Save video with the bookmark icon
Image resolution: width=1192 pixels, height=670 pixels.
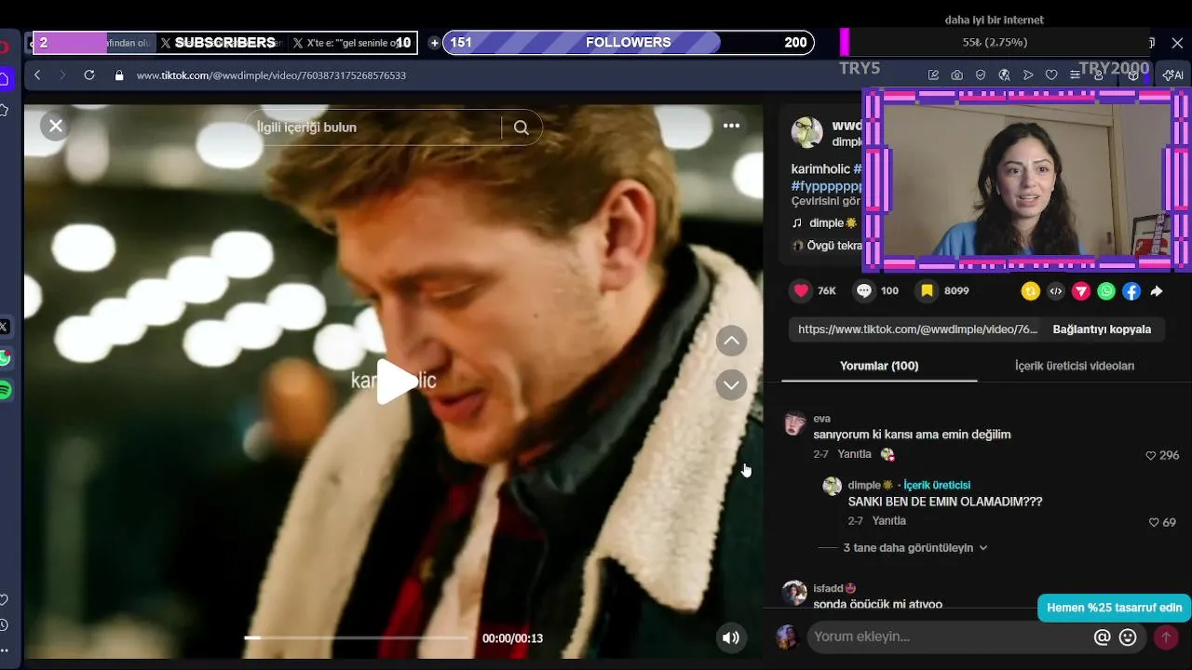(x=927, y=290)
